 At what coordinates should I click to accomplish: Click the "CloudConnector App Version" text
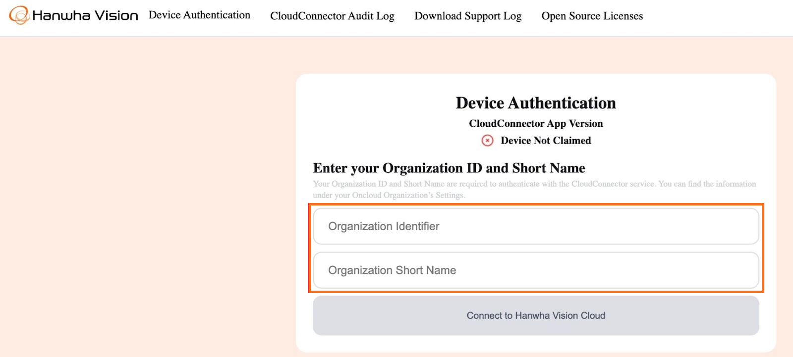coord(536,123)
